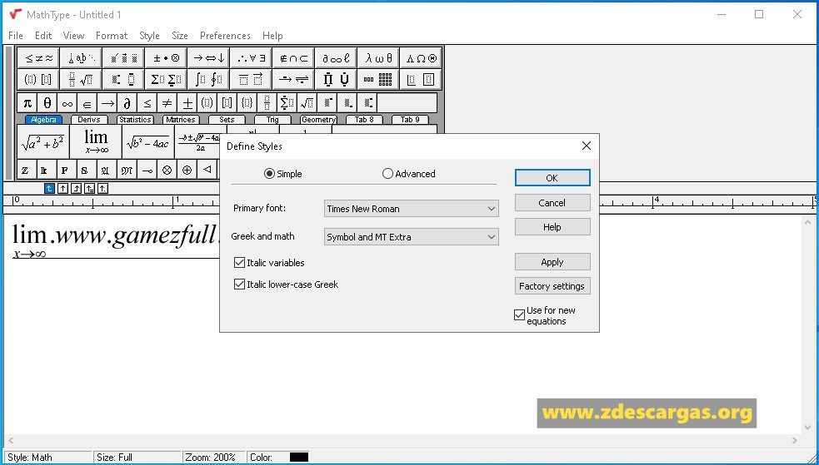Click the horizontal scrollbar left arrow
This screenshot has height=465, width=819.
pos(10,441)
